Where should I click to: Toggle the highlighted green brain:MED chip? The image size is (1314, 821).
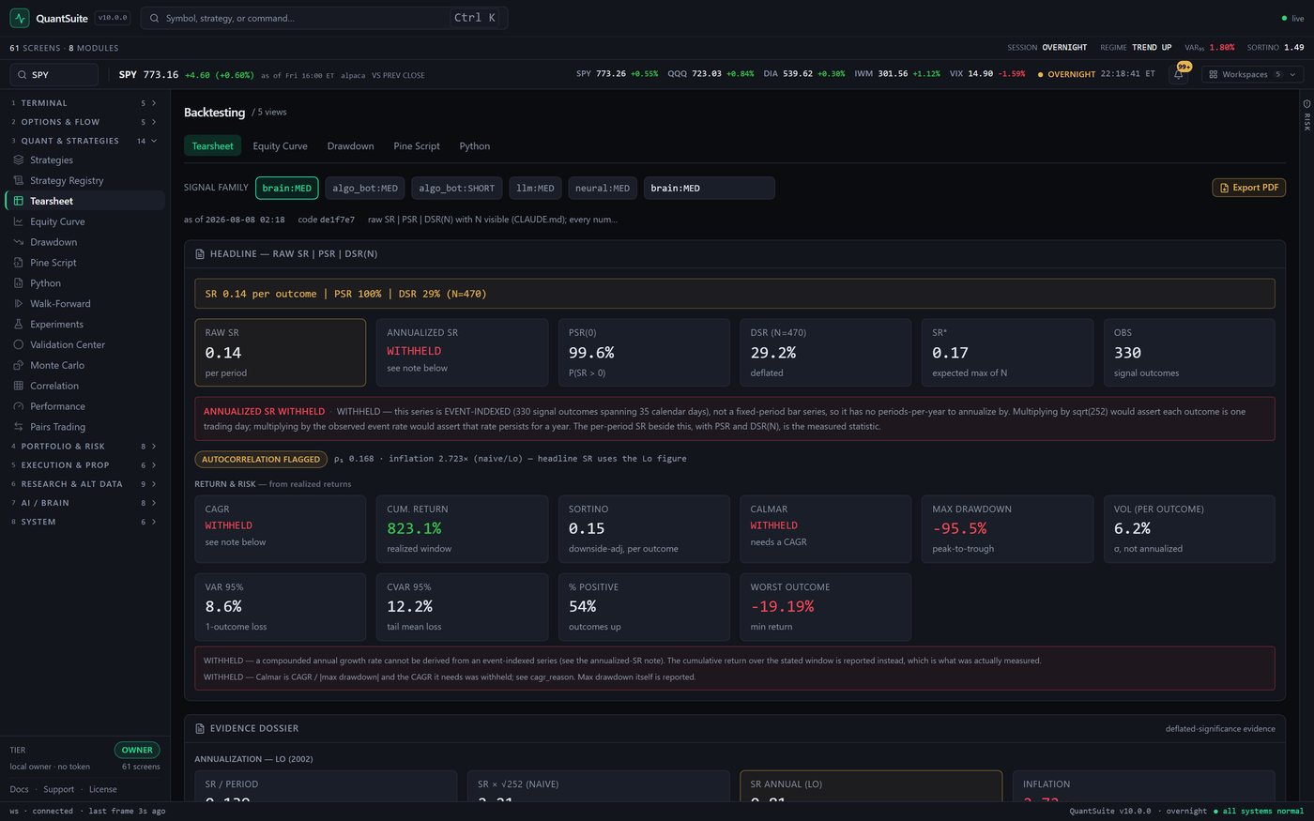pos(287,188)
